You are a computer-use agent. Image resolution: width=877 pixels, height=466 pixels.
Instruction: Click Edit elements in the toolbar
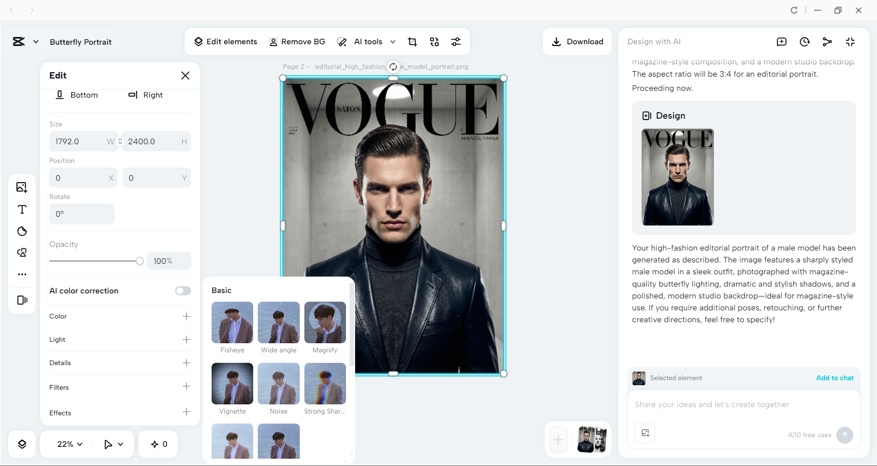click(x=226, y=42)
